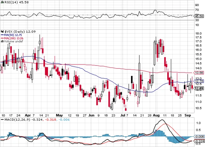The width and height of the screenshot is (205, 147).
Task: Select the May label on the date axis
Action: click(60, 115)
